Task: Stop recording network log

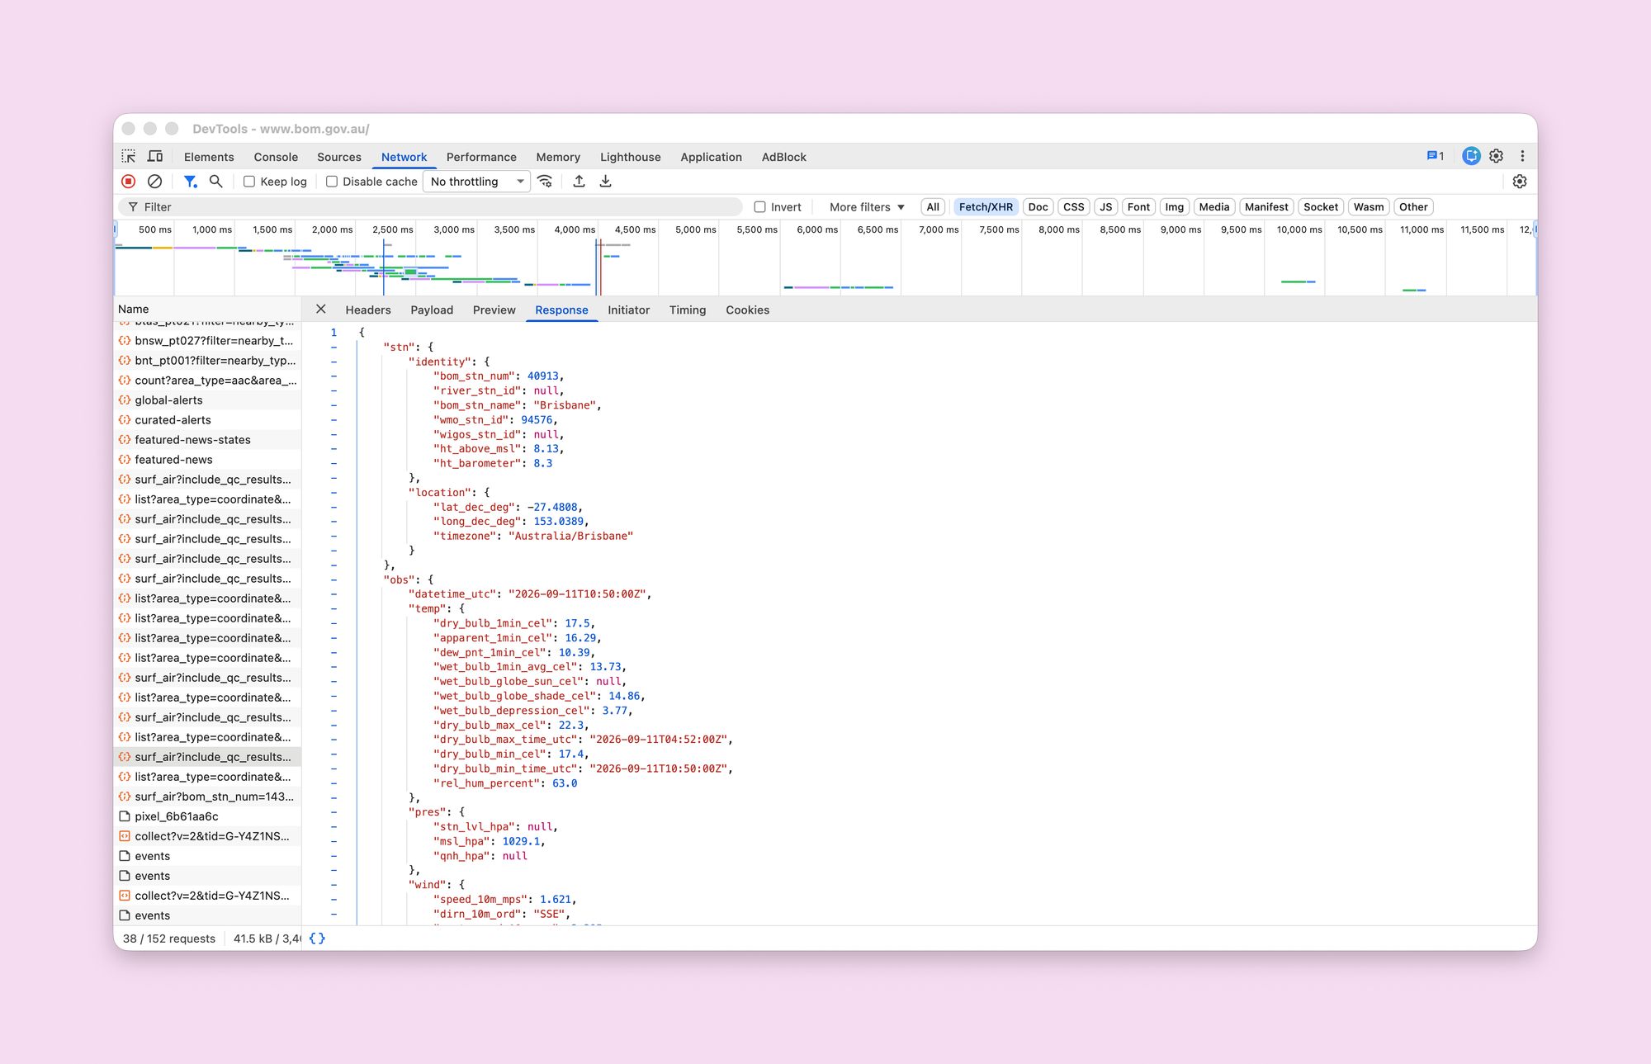Action: [x=128, y=182]
